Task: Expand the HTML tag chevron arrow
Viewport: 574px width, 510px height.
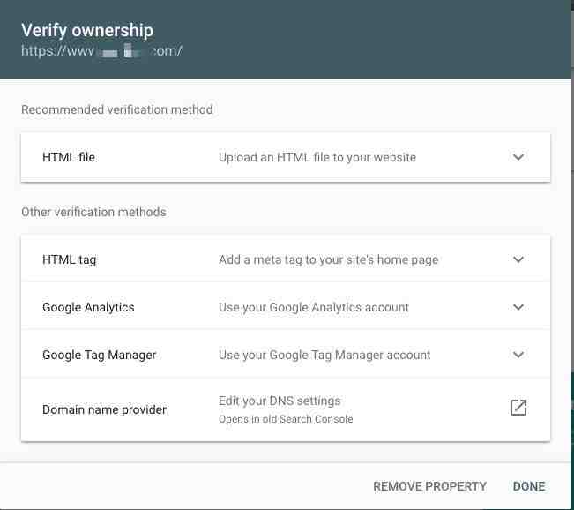Action: 518,259
